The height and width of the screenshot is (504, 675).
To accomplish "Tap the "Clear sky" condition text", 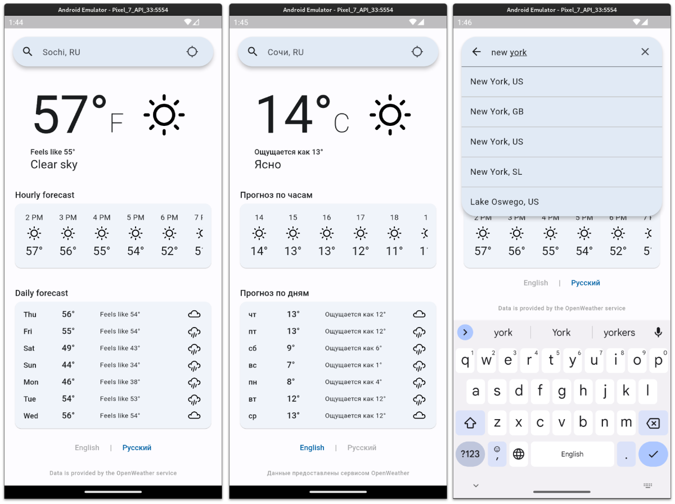I will (x=54, y=165).
